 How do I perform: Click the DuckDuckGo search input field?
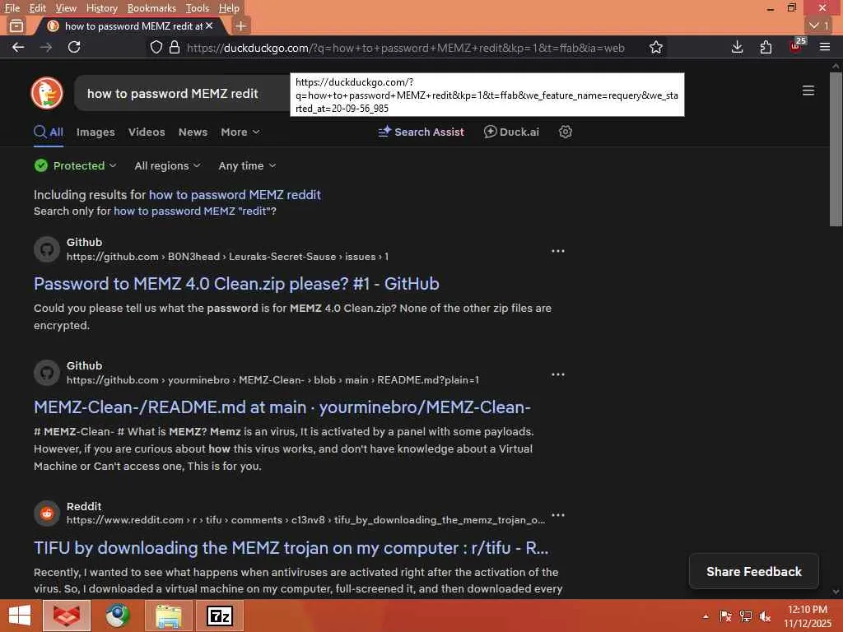click(183, 94)
